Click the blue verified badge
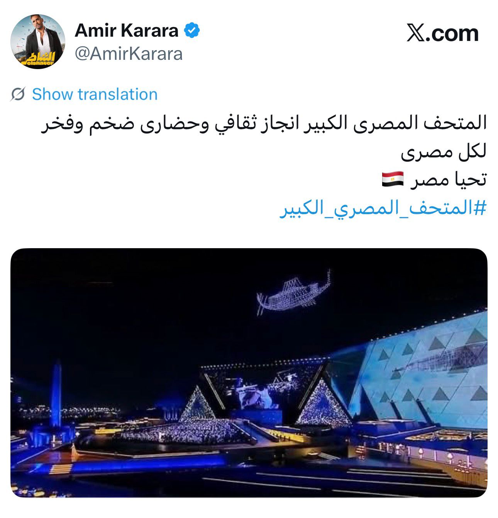Viewport: 498px width, 518px height. click(191, 30)
